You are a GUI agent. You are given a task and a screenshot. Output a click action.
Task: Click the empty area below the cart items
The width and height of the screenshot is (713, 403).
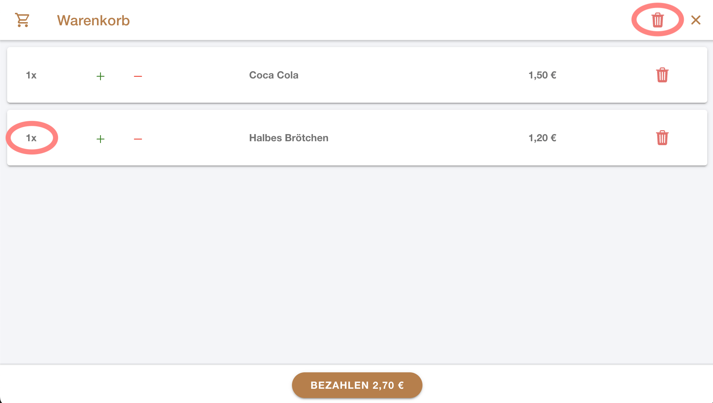click(x=356, y=264)
